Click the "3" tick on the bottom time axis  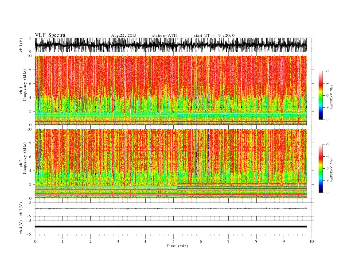pyautogui.click(x=118, y=241)
